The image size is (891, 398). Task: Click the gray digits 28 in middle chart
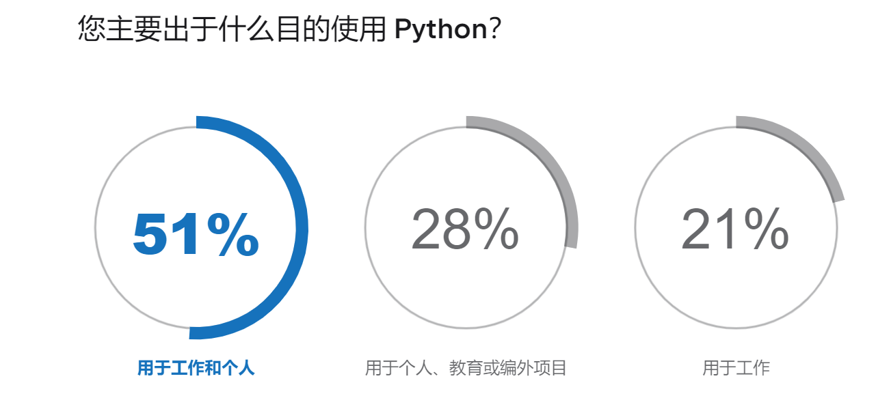coord(436,229)
